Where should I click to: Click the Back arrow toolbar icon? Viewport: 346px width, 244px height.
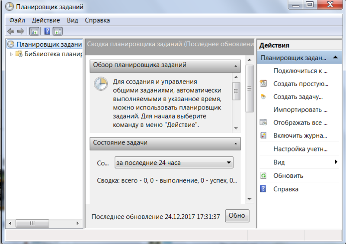tap(11, 31)
